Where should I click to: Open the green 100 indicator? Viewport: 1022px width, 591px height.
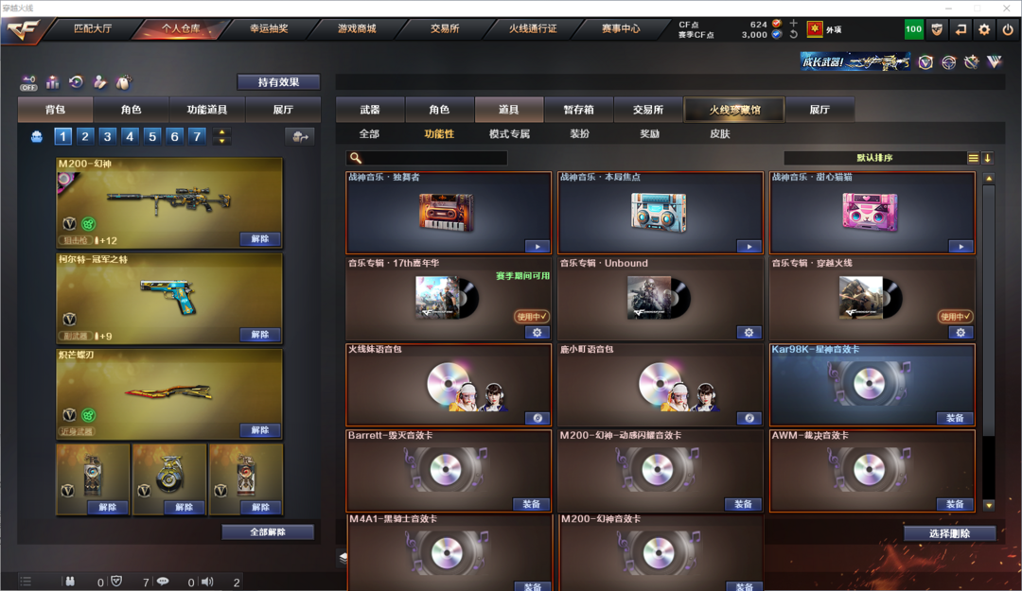(914, 28)
